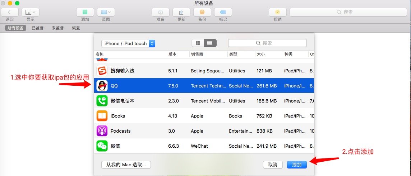Select the Sogou Input app icon
The width and height of the screenshot is (411, 176).
[x=102, y=71]
